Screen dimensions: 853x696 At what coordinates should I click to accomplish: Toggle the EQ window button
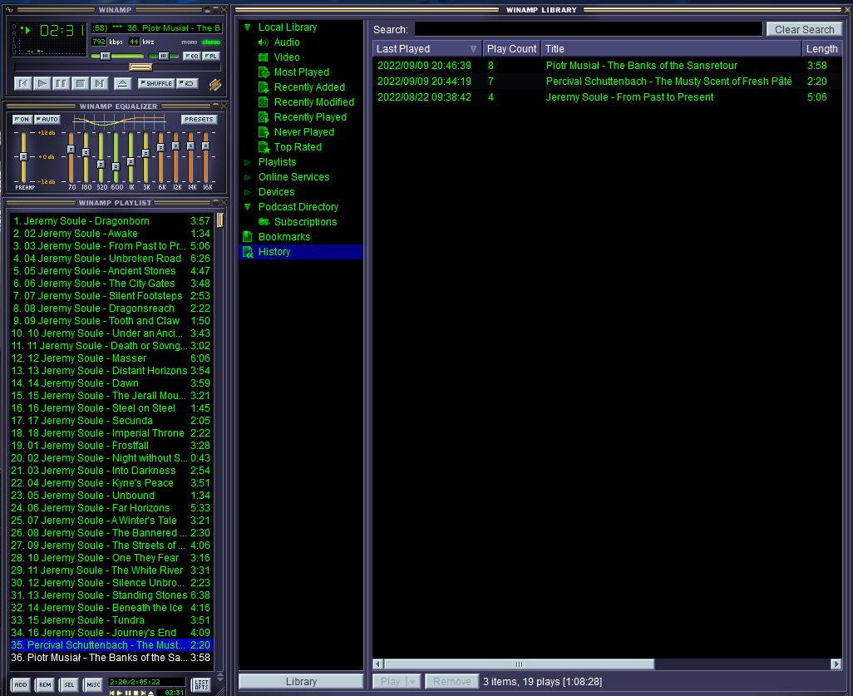point(191,56)
